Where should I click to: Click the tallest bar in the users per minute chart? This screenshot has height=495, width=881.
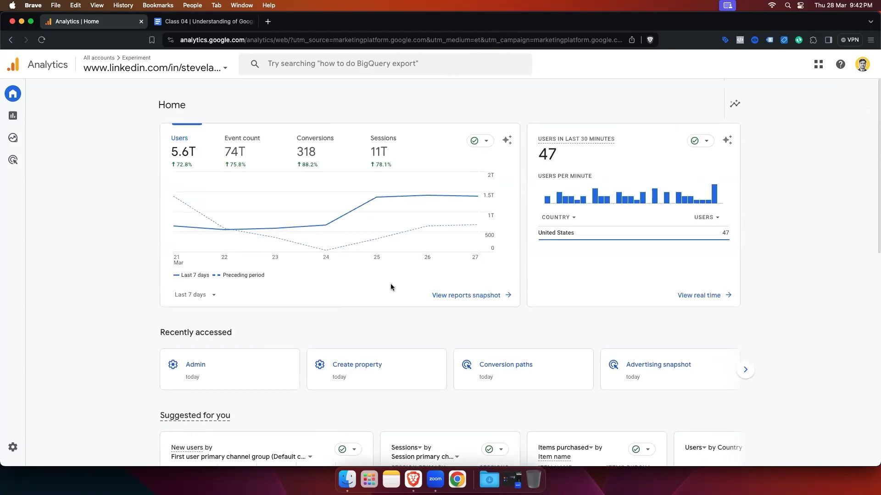point(714,194)
